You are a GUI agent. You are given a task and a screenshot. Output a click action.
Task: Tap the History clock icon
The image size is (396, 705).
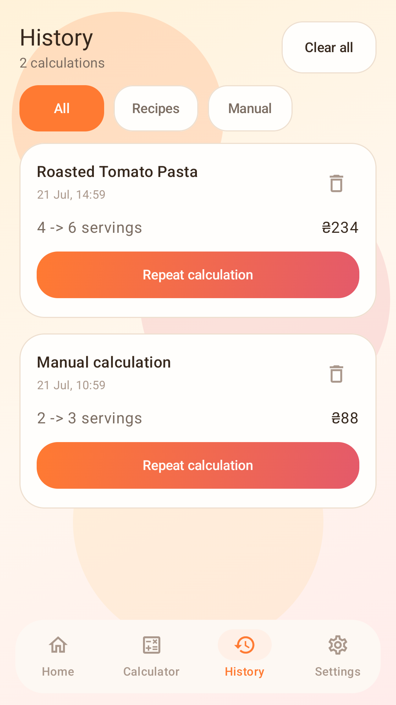pos(245,645)
